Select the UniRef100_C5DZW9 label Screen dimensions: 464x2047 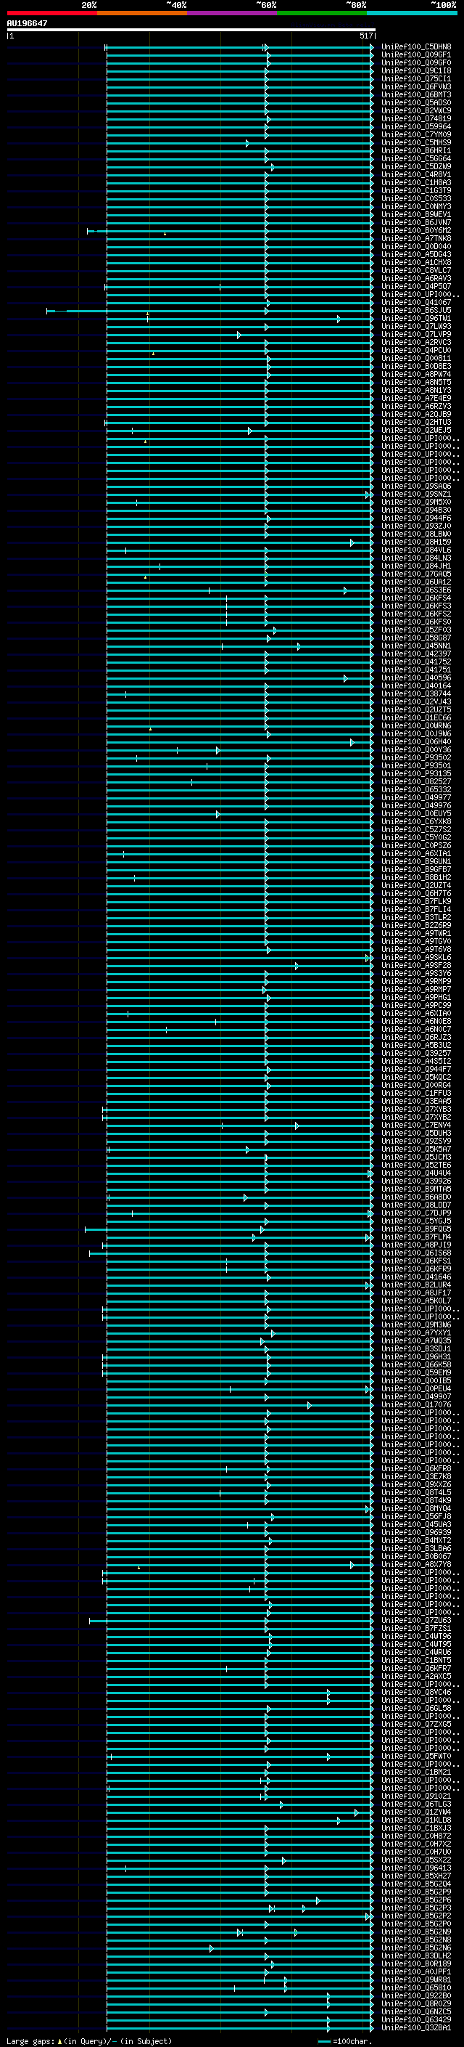(x=416, y=167)
